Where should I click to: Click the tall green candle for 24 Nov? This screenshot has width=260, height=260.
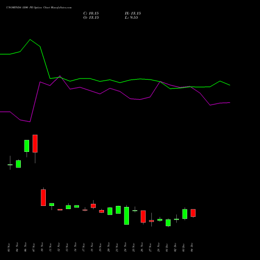(x=126, y=216)
